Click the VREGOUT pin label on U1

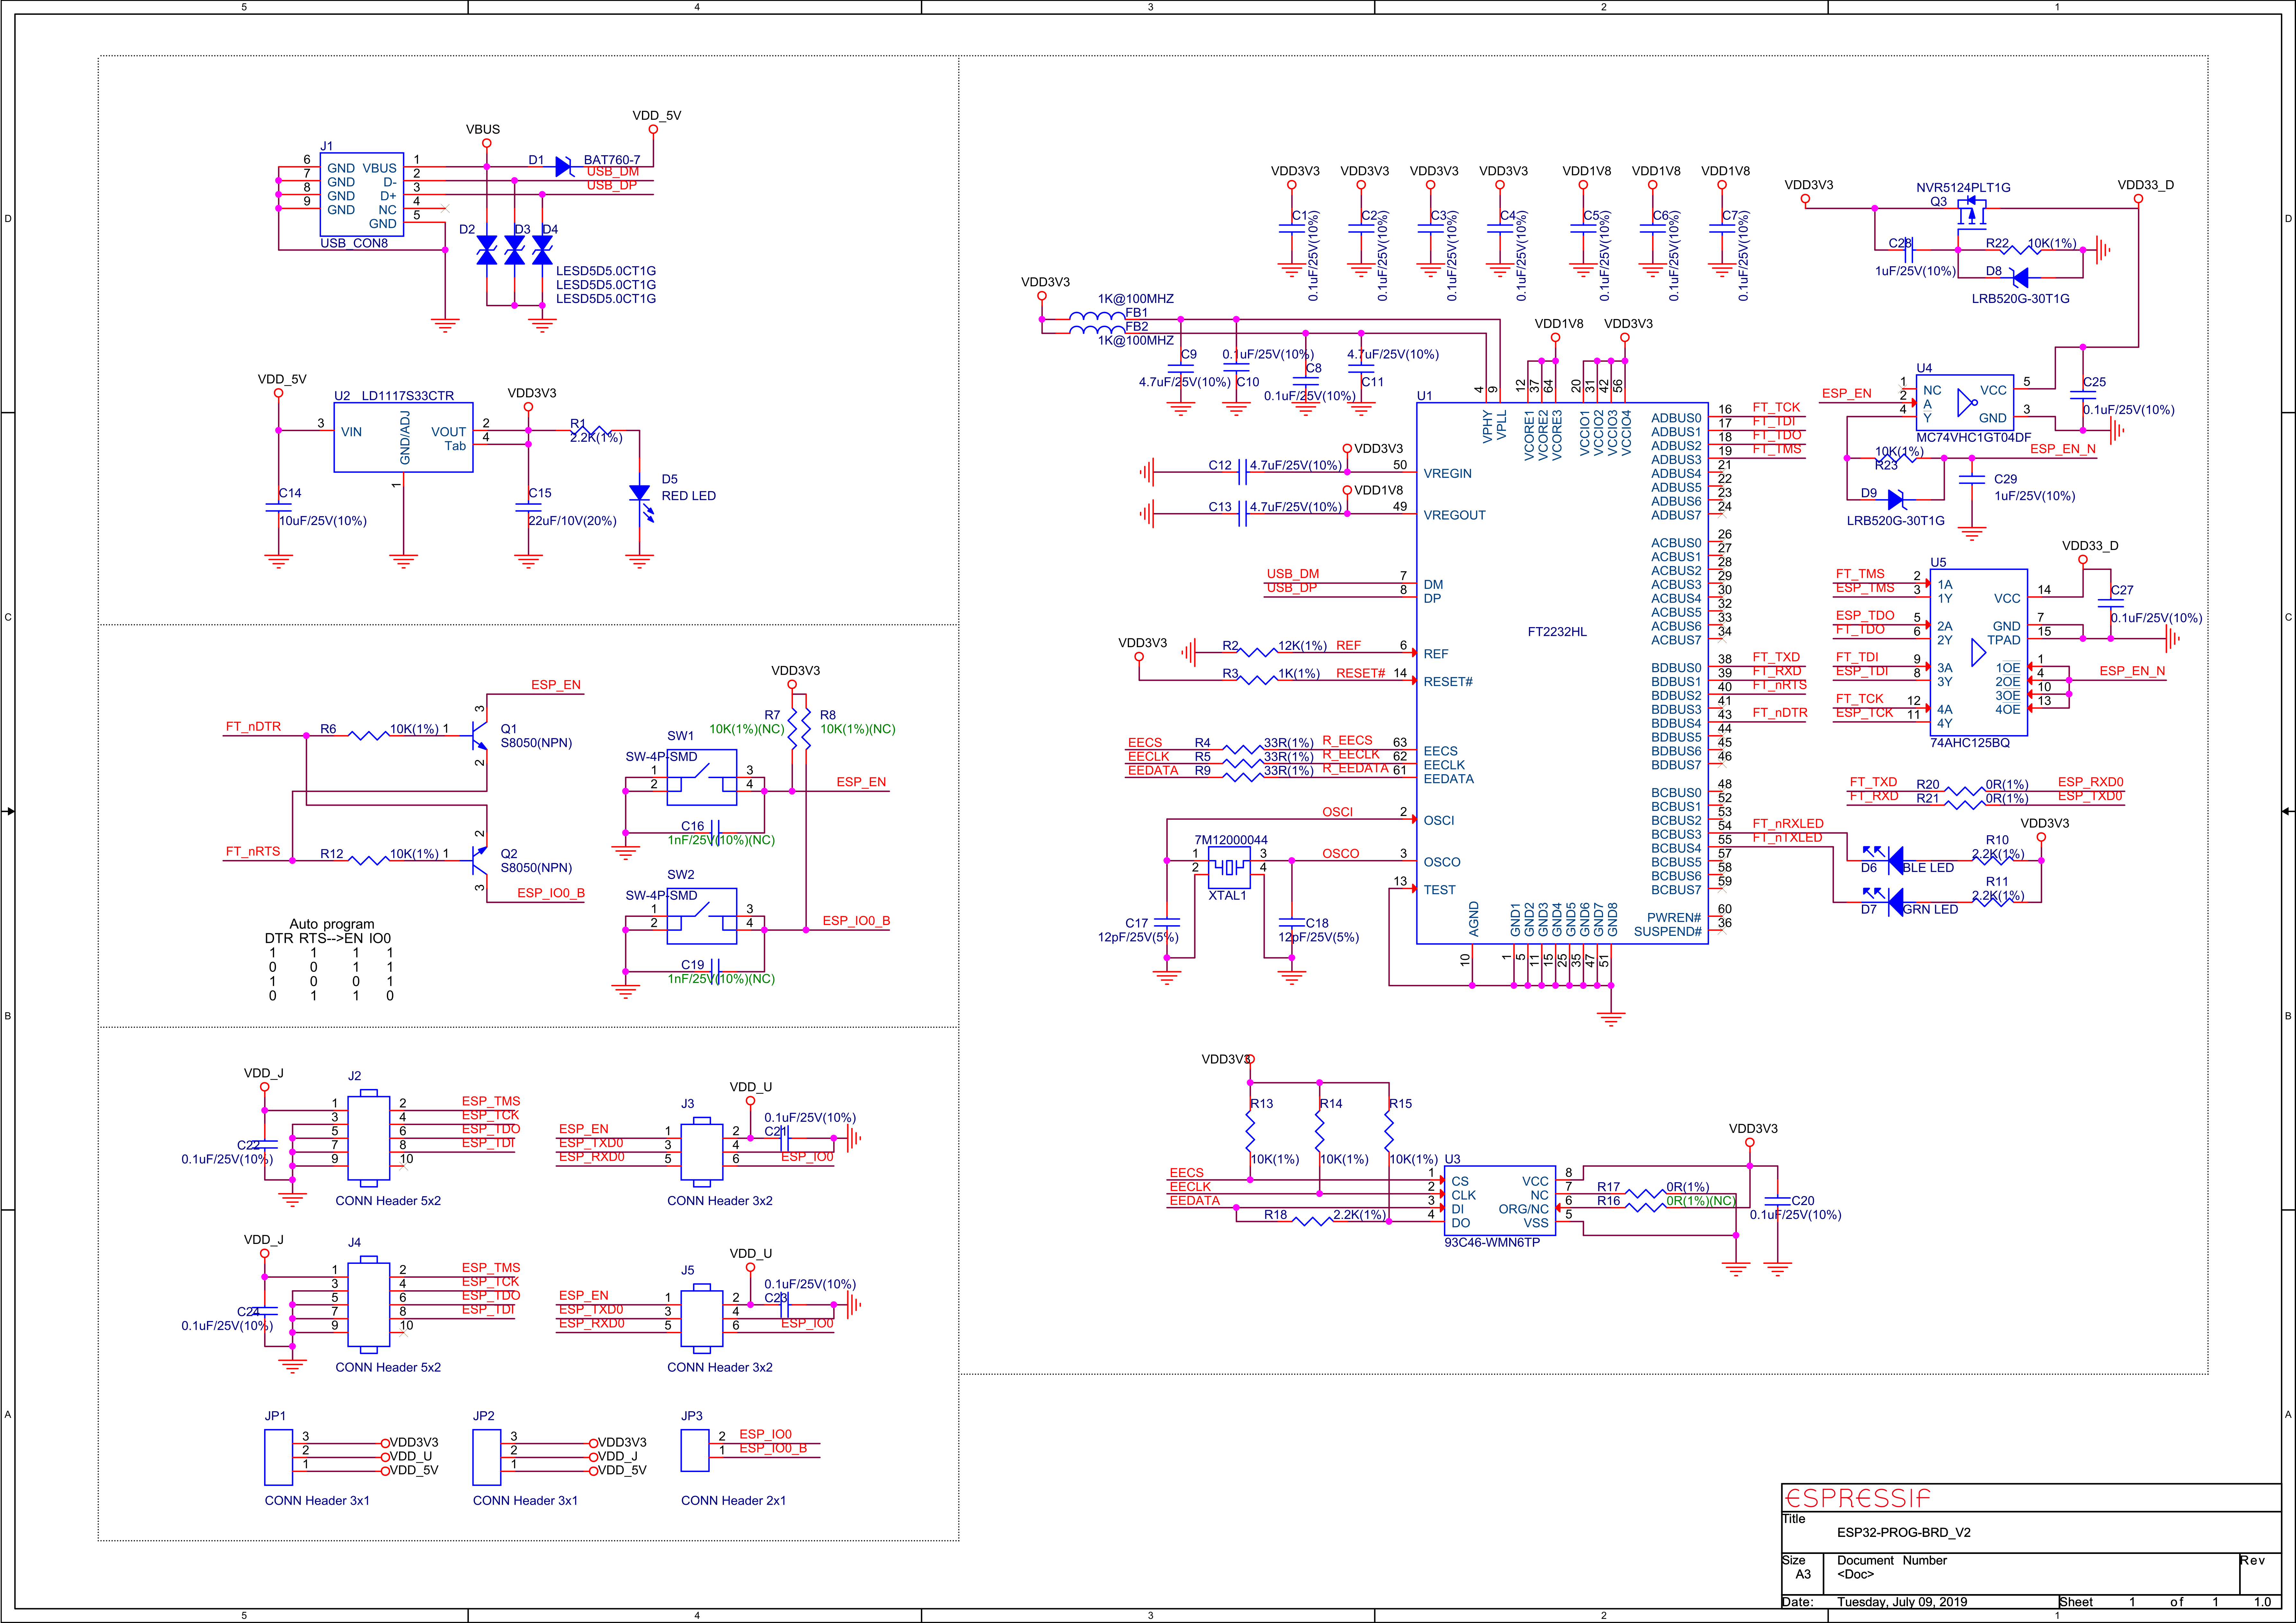(x=1455, y=515)
